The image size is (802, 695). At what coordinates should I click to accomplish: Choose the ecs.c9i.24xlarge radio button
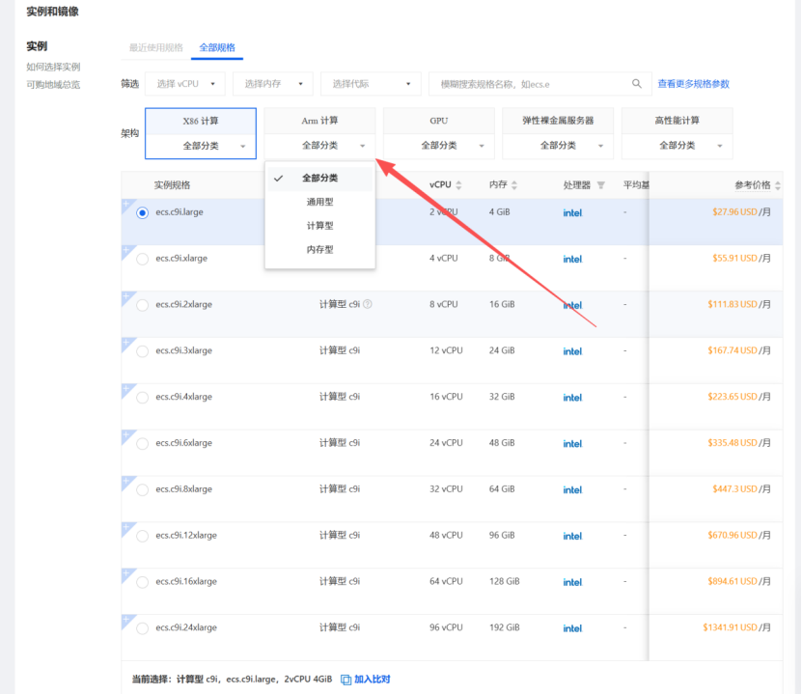click(x=143, y=628)
